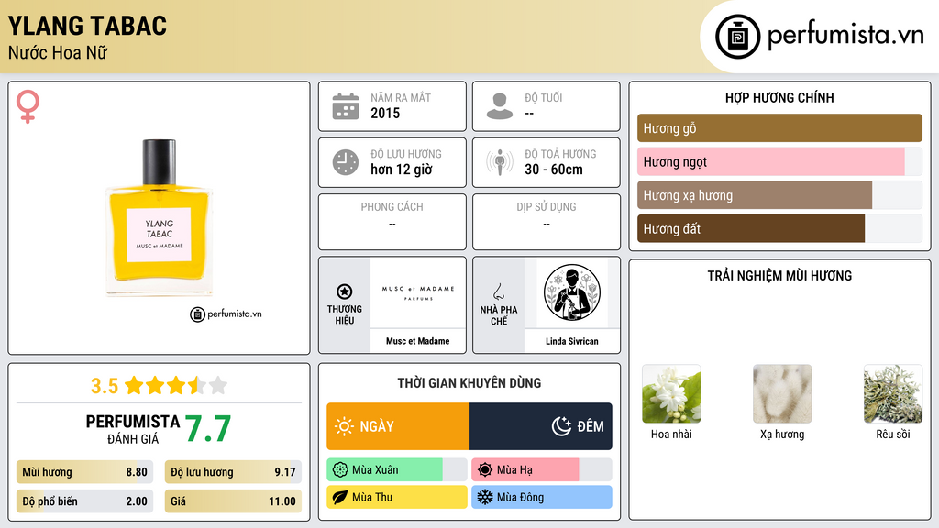Click the launch year value 2015

coord(385,113)
